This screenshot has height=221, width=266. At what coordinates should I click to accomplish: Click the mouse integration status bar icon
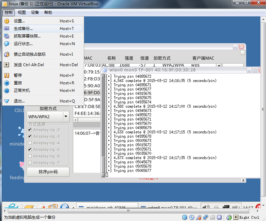[229, 217]
